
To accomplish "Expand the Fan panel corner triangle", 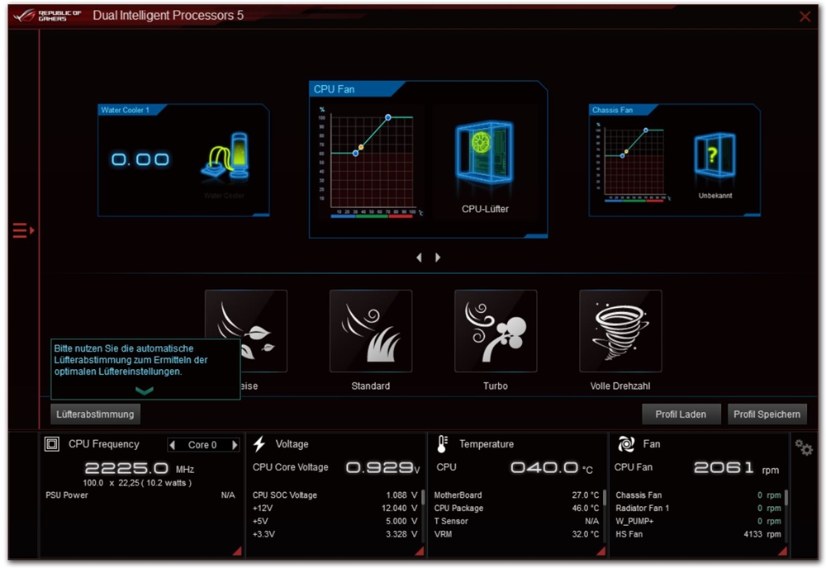I will tap(783, 551).
